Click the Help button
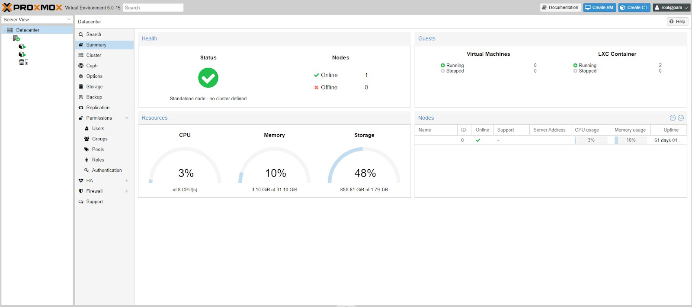 pyautogui.click(x=677, y=22)
